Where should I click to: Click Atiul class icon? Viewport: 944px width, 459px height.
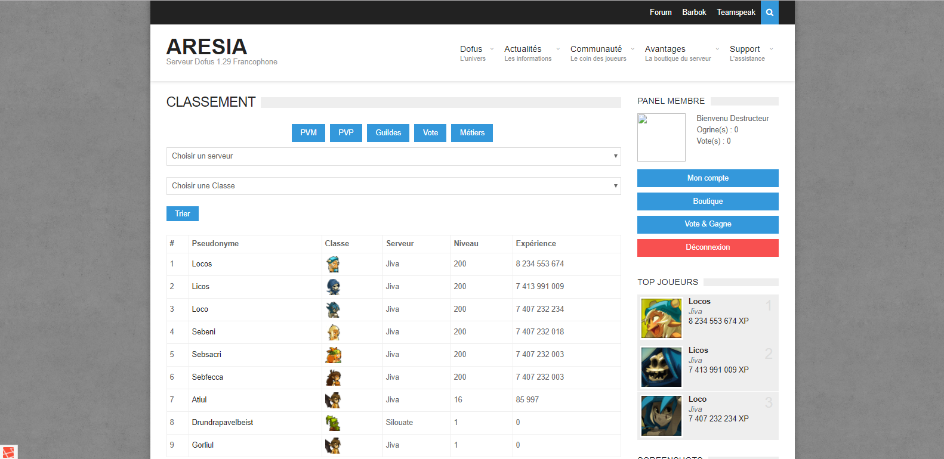[333, 400]
